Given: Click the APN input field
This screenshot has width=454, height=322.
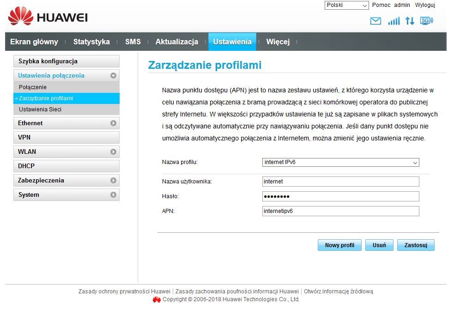Looking at the screenshot, I should pyautogui.click(x=340, y=211).
